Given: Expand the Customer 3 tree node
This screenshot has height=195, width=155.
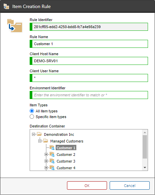Looking at the screenshot, I should pyautogui.click(x=46, y=161).
